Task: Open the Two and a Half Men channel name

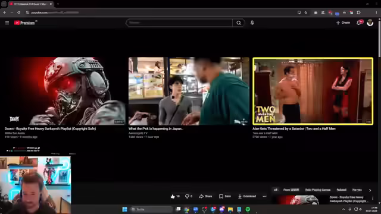Action: [265, 133]
